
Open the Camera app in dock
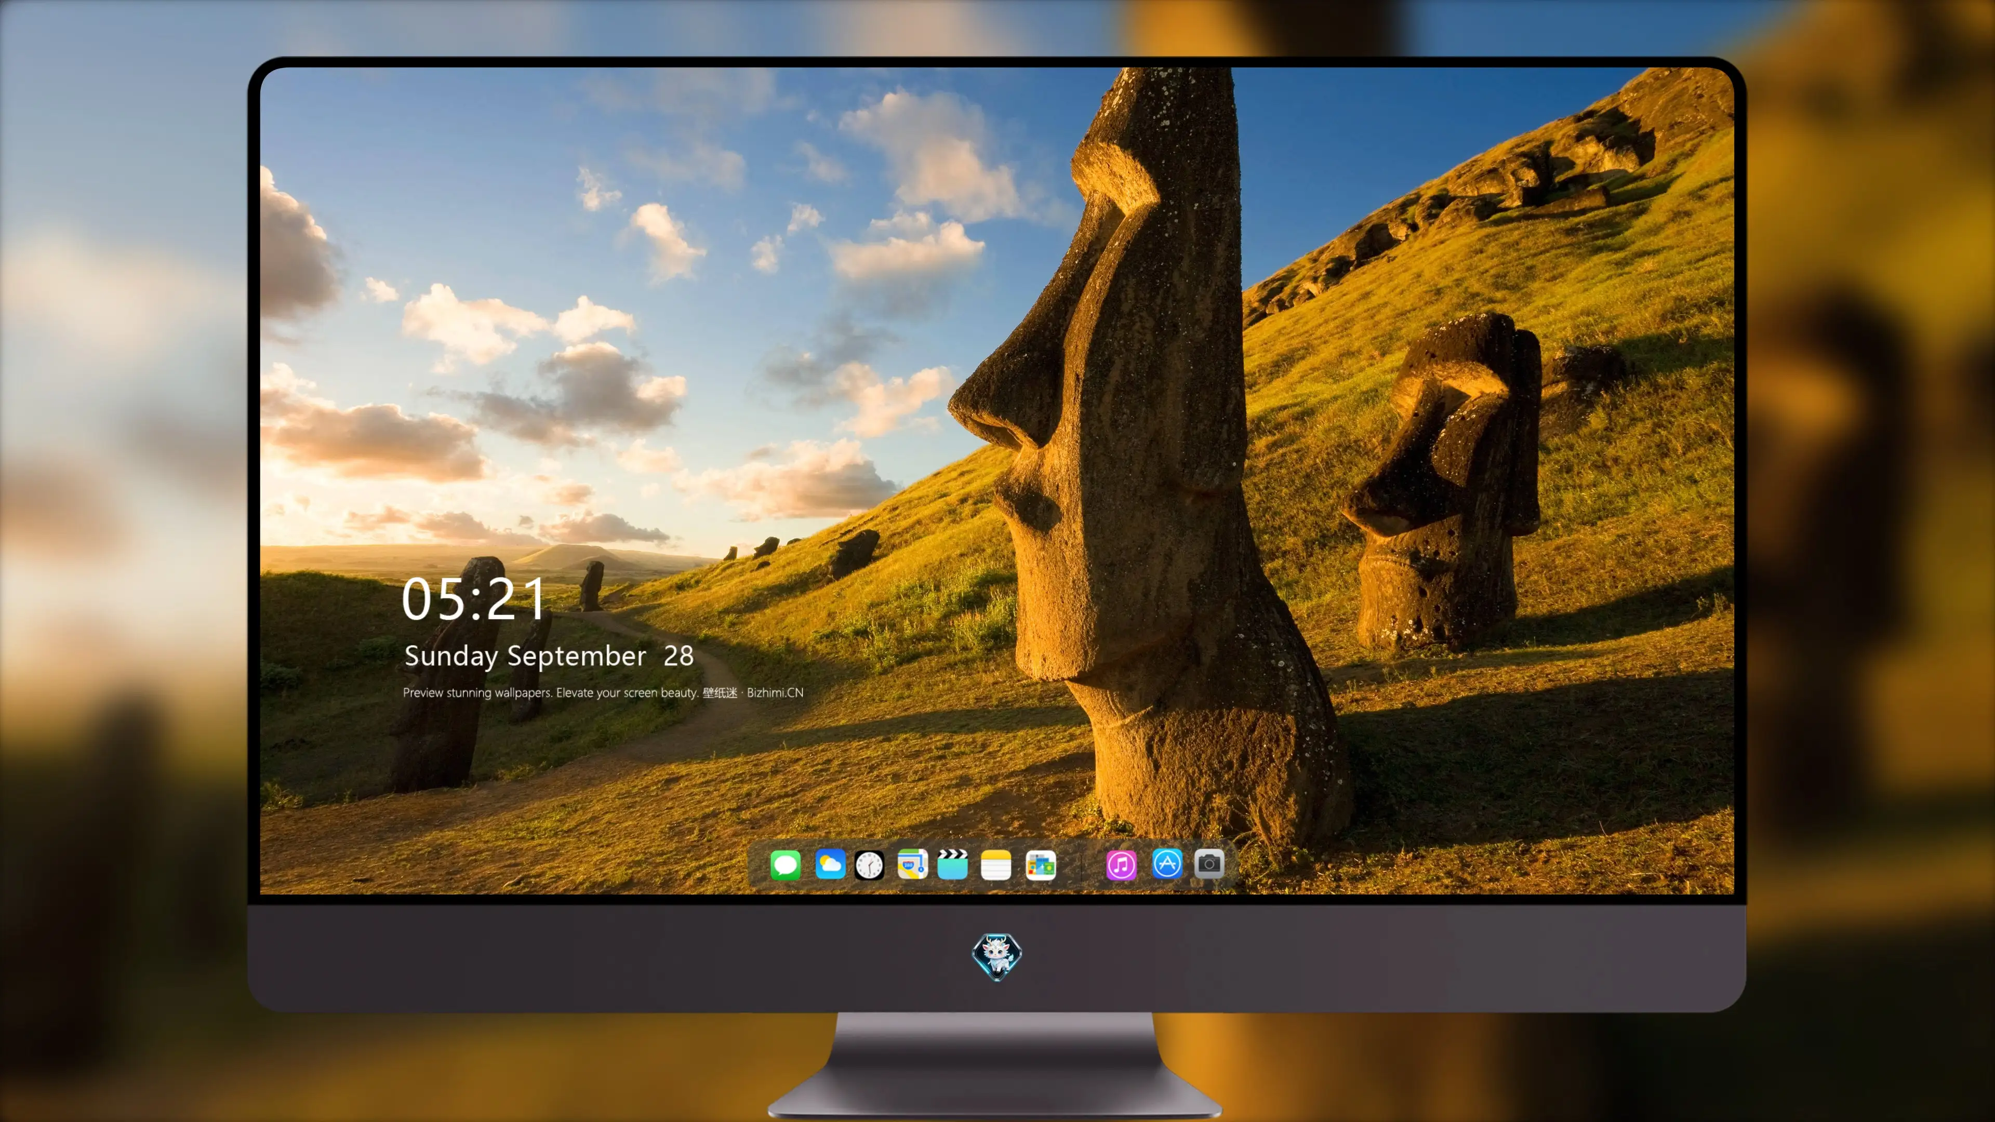click(x=1209, y=864)
